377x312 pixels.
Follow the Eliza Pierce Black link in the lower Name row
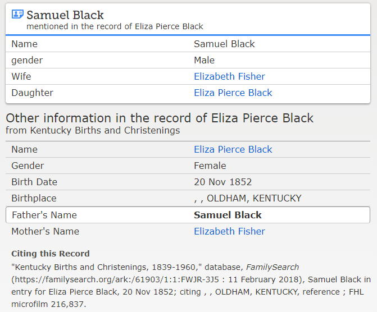click(x=233, y=149)
